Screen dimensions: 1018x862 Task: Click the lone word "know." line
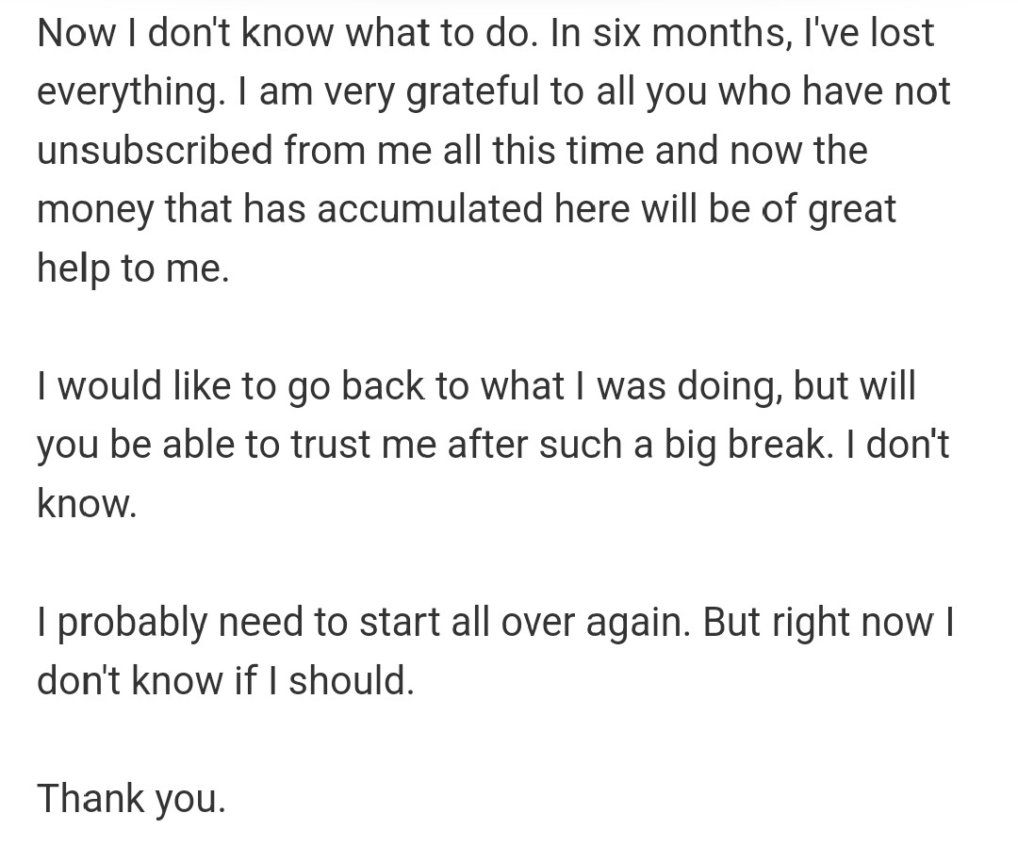[x=87, y=504]
